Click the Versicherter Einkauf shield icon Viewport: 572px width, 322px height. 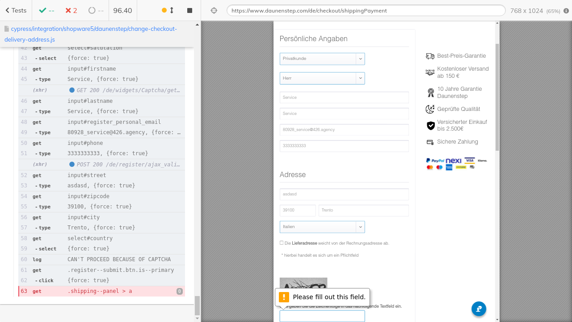coord(430,126)
